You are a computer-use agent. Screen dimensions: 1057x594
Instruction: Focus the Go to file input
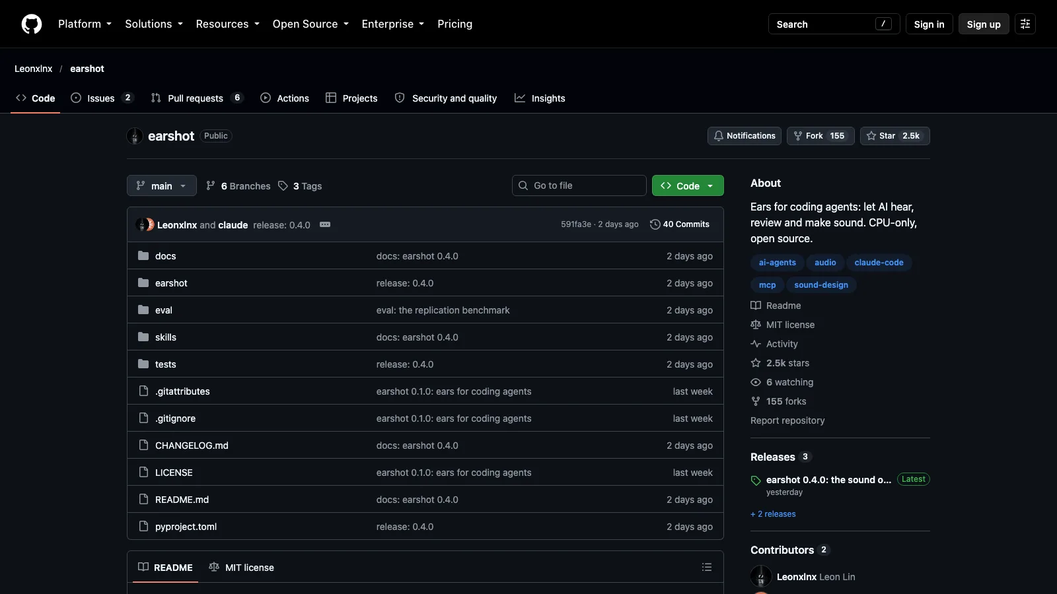[x=579, y=185]
